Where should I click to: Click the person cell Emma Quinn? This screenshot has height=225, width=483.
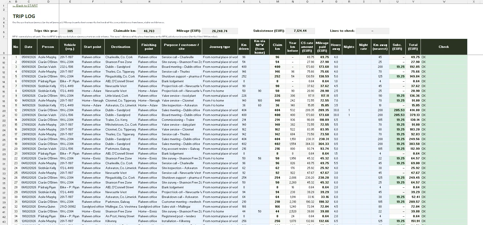(48, 207)
